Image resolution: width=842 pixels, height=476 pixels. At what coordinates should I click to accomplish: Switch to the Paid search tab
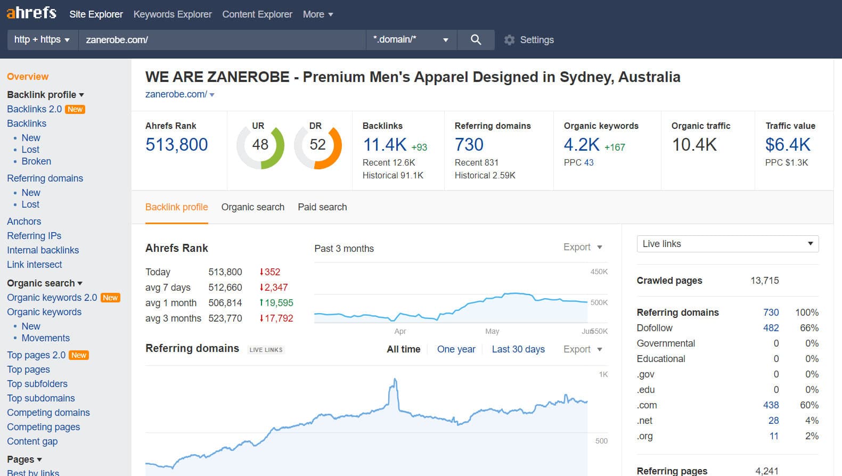[322, 207]
